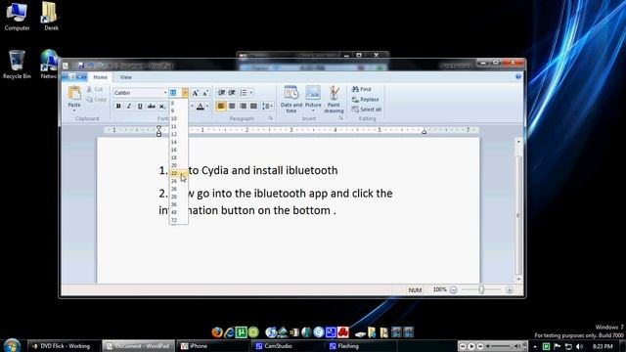This screenshot has height=352, width=626.
Task: Expand the Paste options arrow
Action: (x=74, y=110)
